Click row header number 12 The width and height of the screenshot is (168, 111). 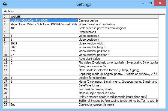click(6, 62)
